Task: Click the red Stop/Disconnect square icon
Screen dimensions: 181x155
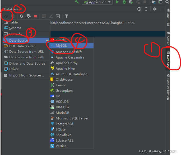Action: pos(35,16)
